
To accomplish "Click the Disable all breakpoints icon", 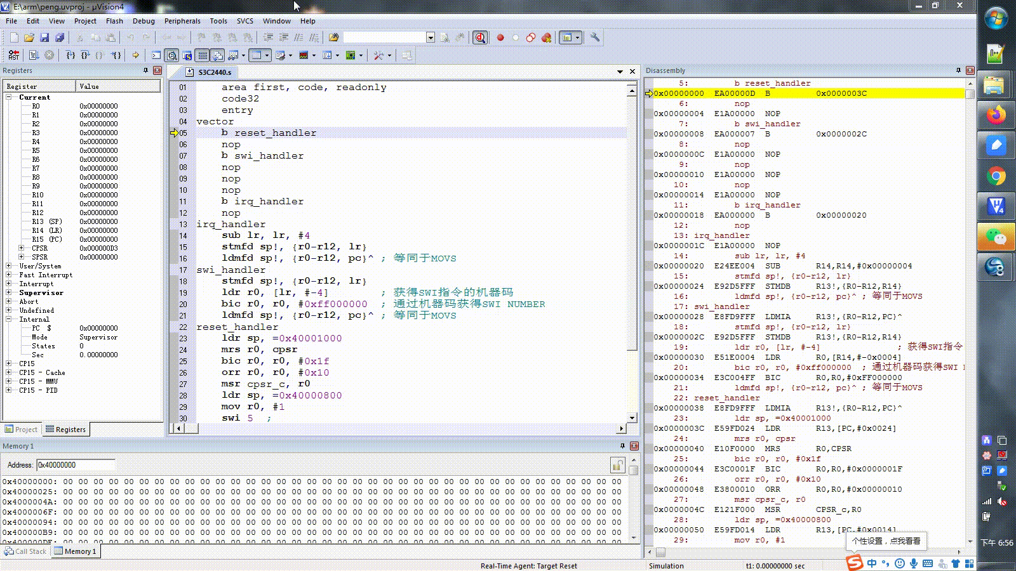I will coord(531,37).
